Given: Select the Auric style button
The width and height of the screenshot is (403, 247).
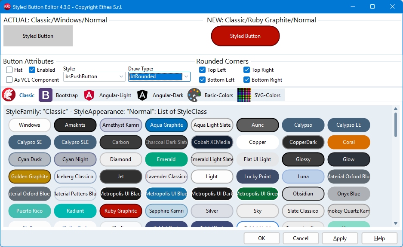Looking at the screenshot, I should coord(258,125).
